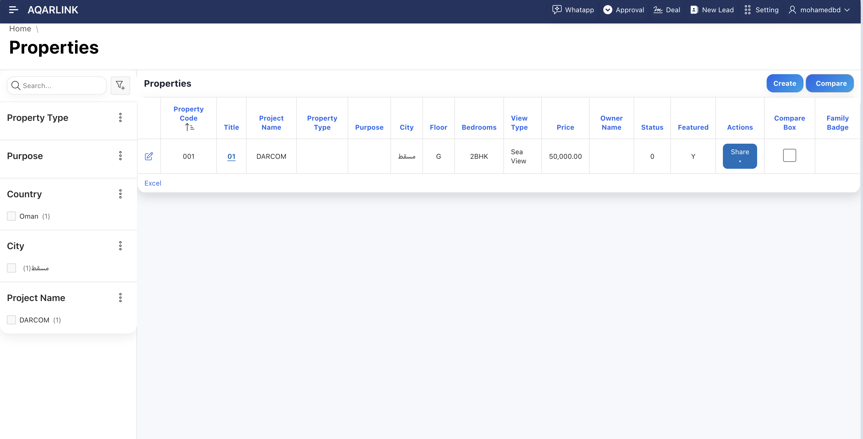This screenshot has height=439, width=863.
Task: Open the hamburger navigation menu icon
Action: [x=13, y=10]
